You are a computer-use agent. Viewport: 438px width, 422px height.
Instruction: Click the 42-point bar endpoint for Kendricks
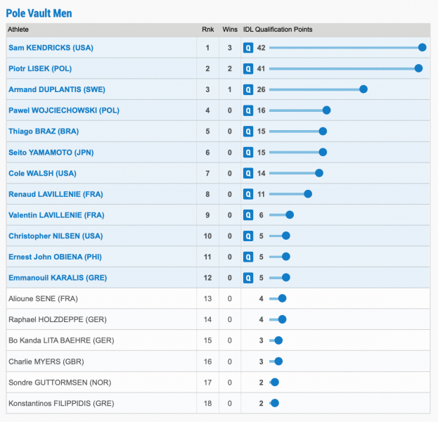click(422, 48)
